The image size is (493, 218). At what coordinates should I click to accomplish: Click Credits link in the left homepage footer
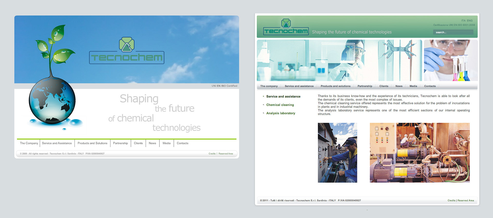click(x=212, y=154)
